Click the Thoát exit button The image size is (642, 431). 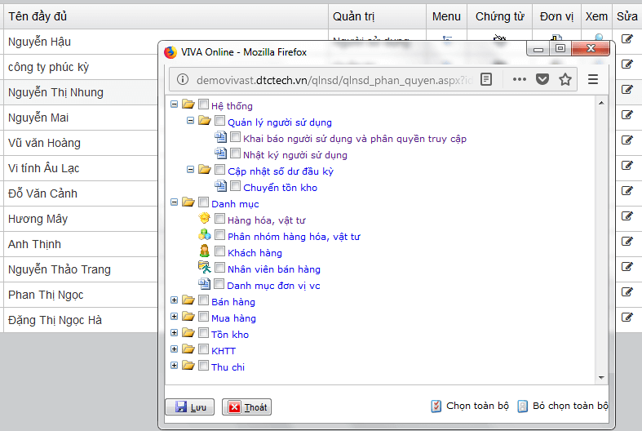click(x=246, y=407)
